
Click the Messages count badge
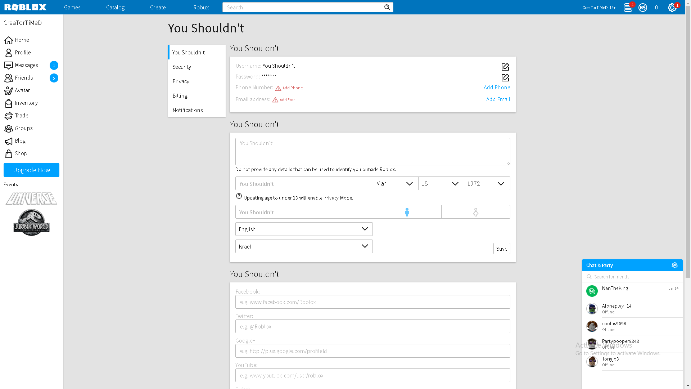(x=54, y=65)
